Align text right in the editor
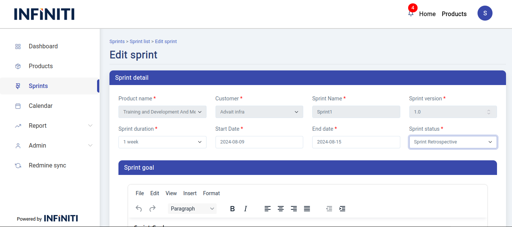The width and height of the screenshot is (512, 227). pos(294,209)
